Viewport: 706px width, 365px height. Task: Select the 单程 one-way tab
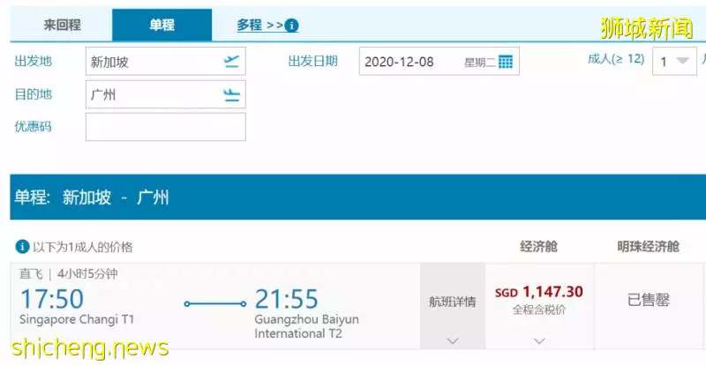point(162,26)
